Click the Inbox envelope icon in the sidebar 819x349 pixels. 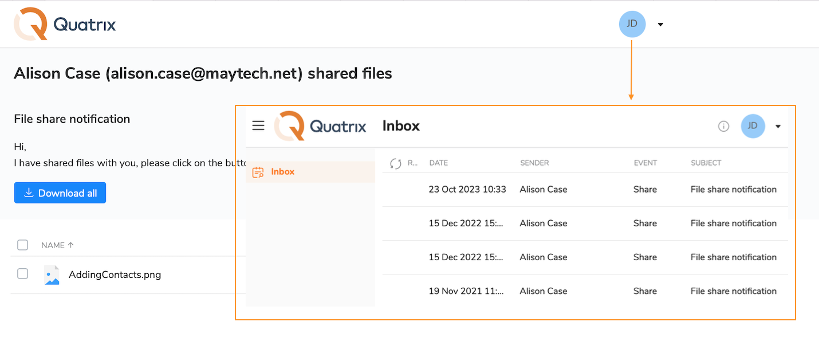pyautogui.click(x=257, y=171)
